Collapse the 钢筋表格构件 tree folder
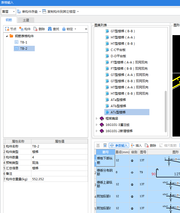The image size is (180, 213). point(7,36)
